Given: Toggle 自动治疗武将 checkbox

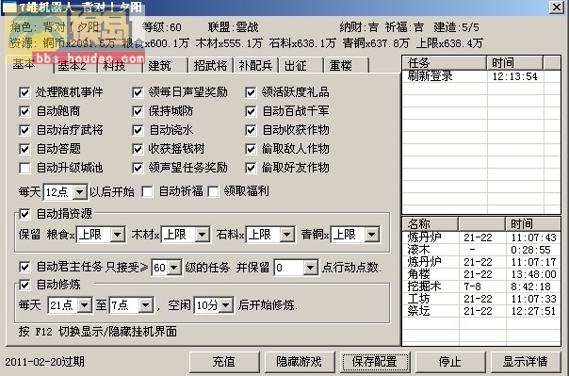Looking at the screenshot, I should [24, 130].
